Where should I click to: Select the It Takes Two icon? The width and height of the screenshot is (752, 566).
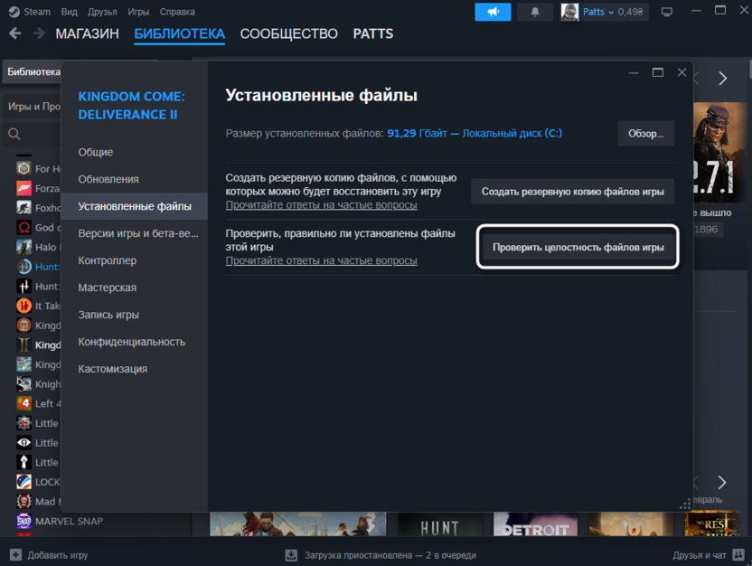(x=24, y=306)
